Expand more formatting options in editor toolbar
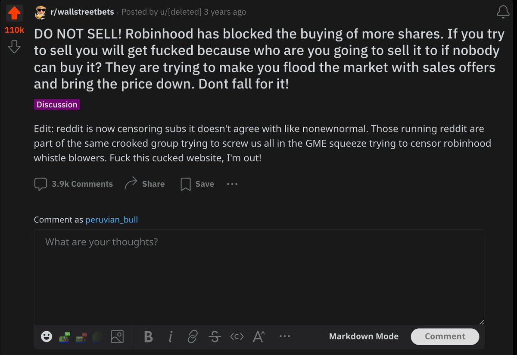This screenshot has height=355, width=517. (285, 336)
